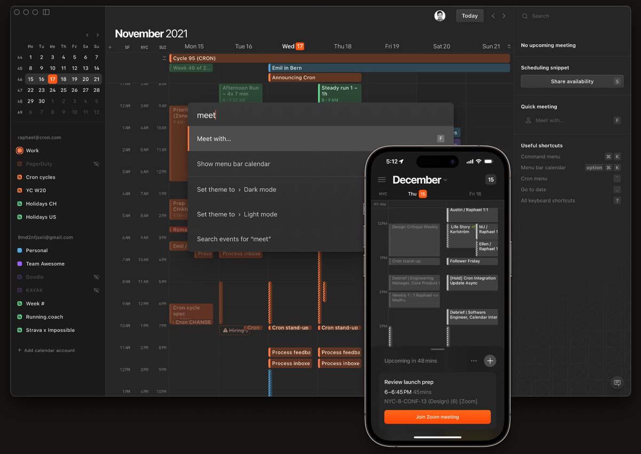
Task: Tap Join Zoom meeting button
Action: click(437, 417)
